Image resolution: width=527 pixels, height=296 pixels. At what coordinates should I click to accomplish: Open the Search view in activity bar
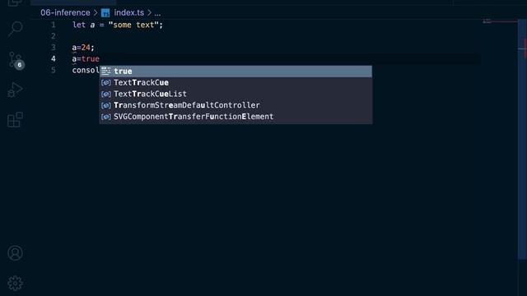point(15,29)
